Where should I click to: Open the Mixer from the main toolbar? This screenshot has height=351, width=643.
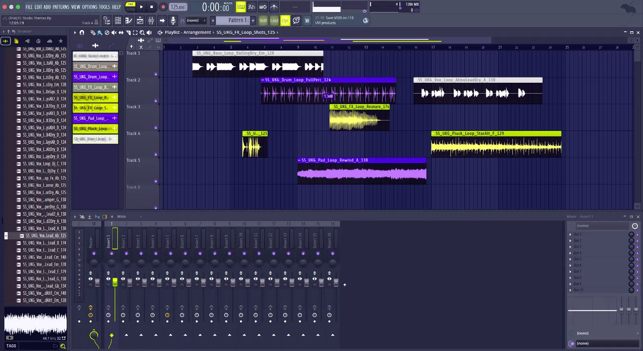pyautogui.click(x=151, y=20)
